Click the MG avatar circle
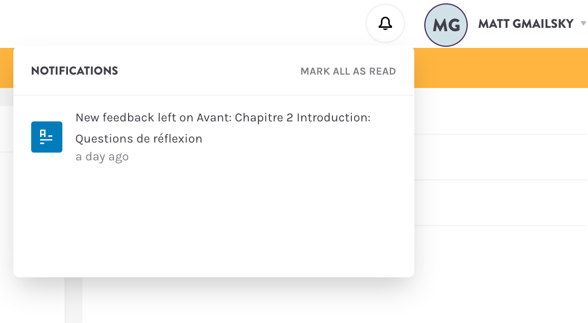 (445, 25)
